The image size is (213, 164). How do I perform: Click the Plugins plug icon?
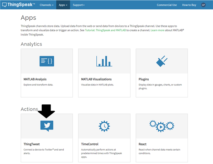(161, 61)
